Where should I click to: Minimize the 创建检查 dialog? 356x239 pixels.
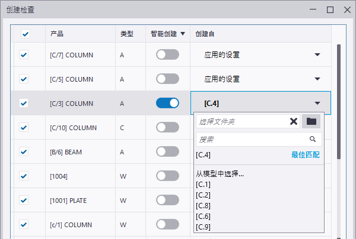pos(313,9)
